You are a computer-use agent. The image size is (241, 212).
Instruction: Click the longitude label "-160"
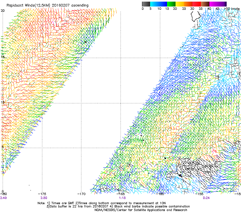(x=160, y=194)
